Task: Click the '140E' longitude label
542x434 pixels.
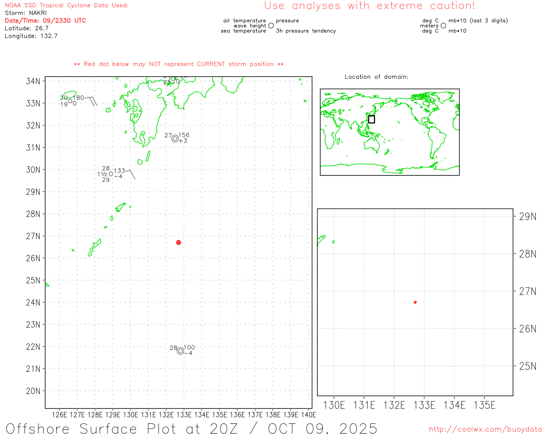Action: 309,415
